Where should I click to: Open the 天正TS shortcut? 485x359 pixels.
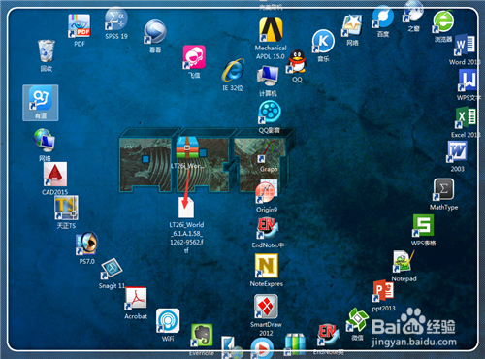click(x=66, y=208)
